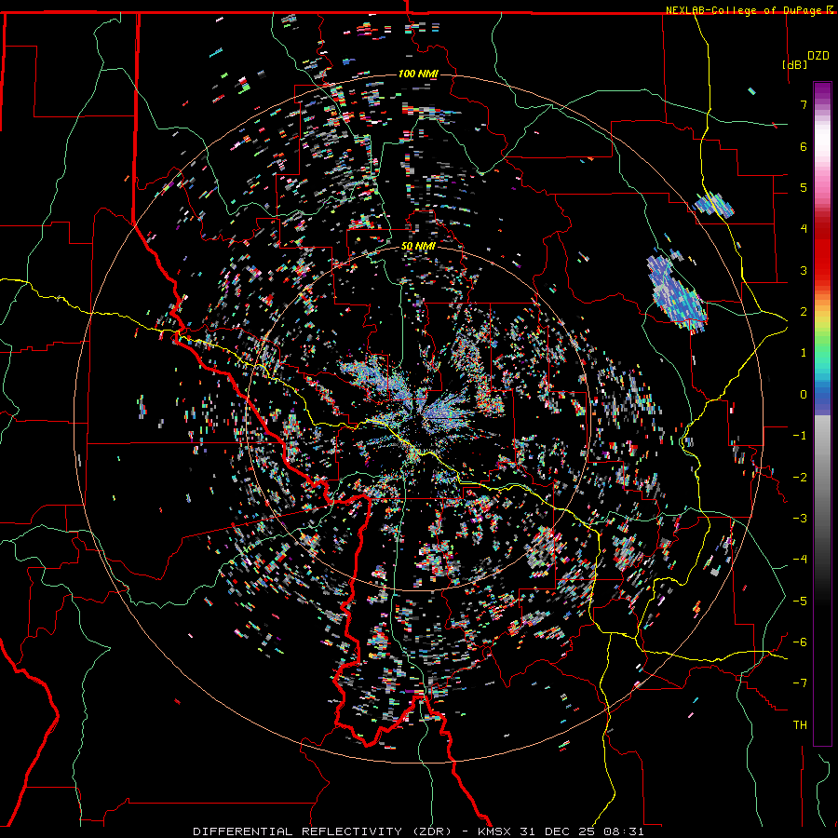Click the DZD product label
Screen dimensions: 838x838
(818, 56)
